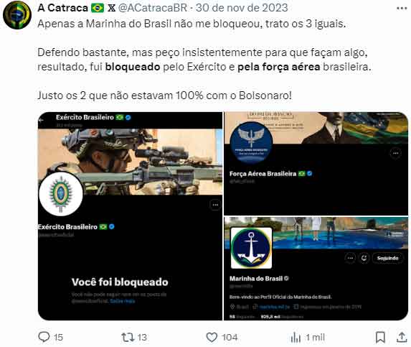Share the tweet via upload arrow icon
The image size is (411, 347).
(401, 337)
